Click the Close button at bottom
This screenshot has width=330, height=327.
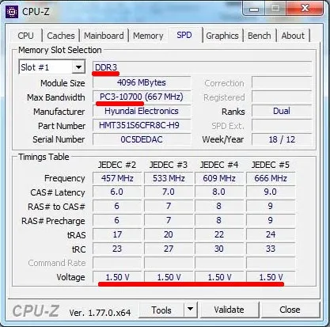(290, 310)
